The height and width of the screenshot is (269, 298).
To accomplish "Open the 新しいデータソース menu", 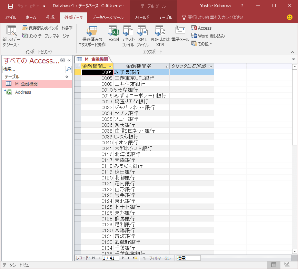I will pos(11,36).
